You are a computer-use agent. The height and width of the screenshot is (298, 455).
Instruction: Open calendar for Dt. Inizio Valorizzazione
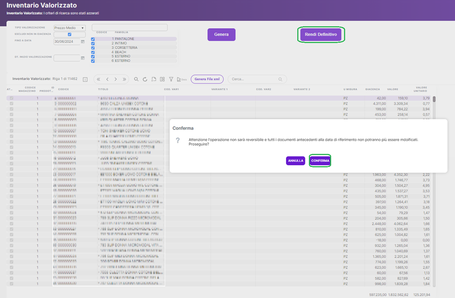tap(82, 58)
